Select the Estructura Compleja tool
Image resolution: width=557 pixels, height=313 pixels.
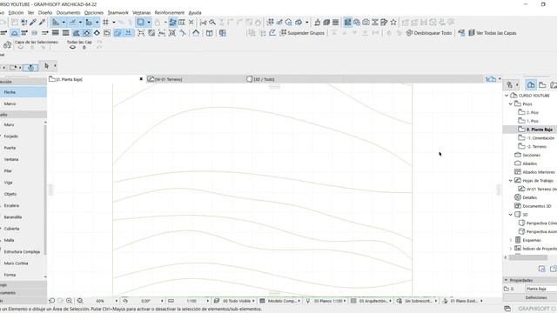(x=22, y=252)
